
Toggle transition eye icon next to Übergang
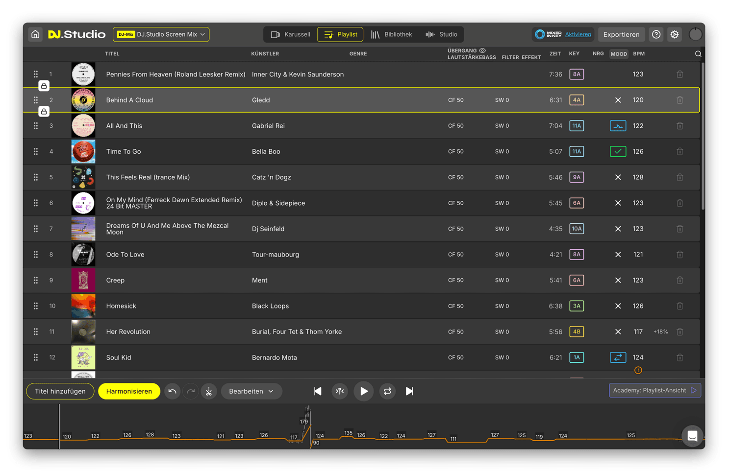click(482, 50)
